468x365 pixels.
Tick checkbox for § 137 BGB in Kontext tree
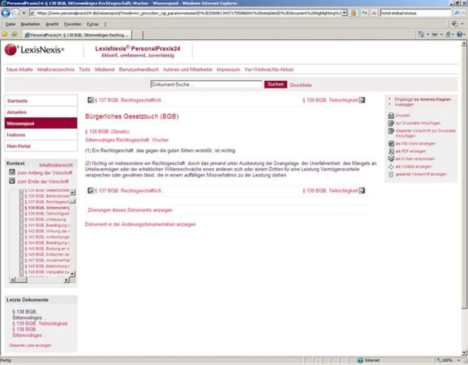coord(21,202)
